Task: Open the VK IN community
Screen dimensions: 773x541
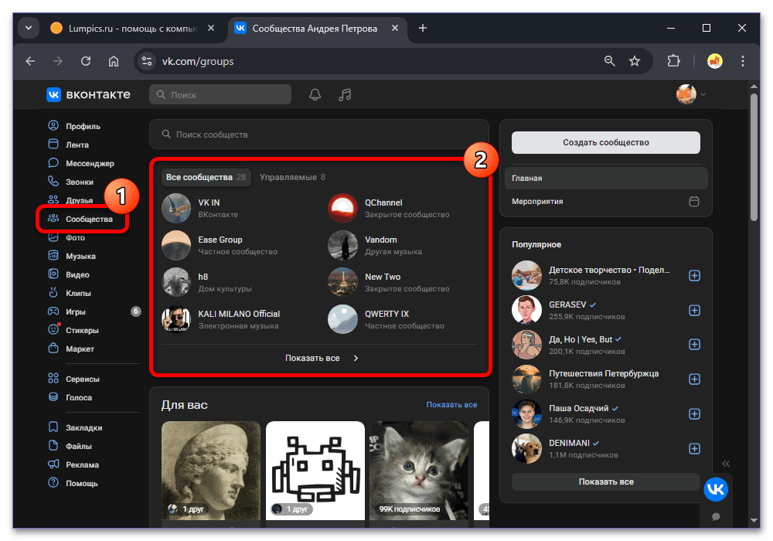Action: (x=209, y=202)
